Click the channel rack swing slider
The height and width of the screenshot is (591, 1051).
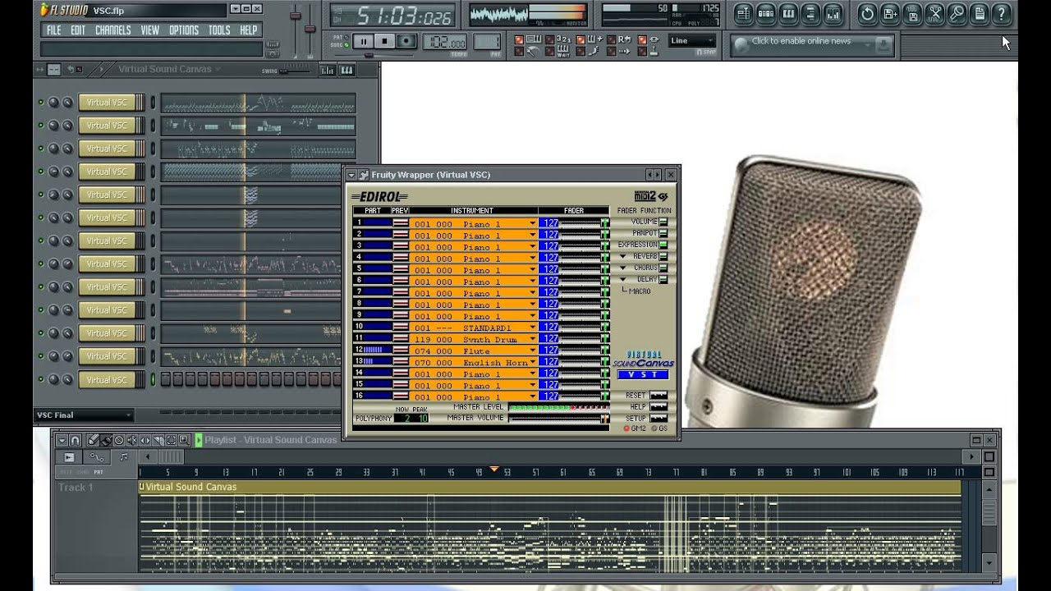296,71
